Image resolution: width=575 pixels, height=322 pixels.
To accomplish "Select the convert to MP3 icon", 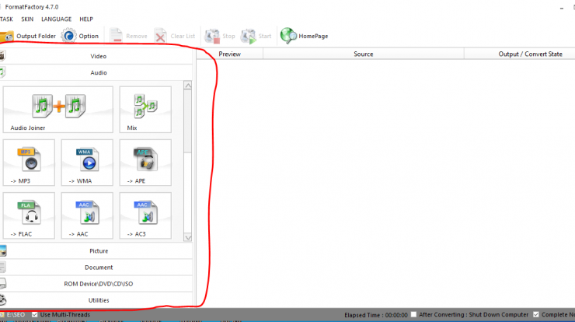I will point(29,163).
